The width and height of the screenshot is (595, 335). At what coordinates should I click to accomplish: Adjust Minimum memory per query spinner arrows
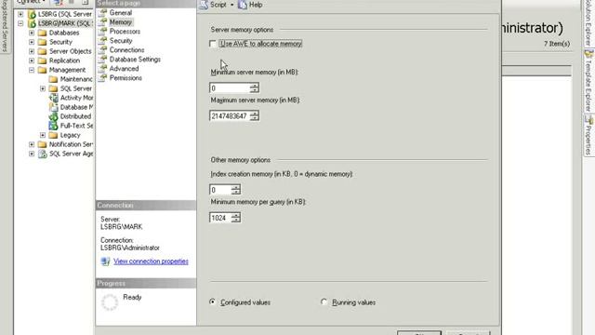(235, 218)
